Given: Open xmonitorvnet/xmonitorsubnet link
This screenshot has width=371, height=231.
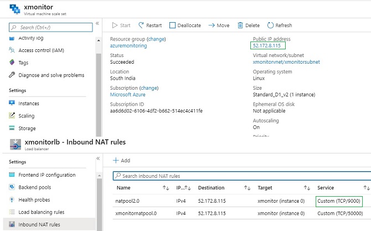Looking at the screenshot, I should pos(286,62).
